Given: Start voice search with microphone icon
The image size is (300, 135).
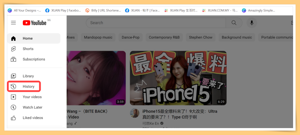Looking at the screenshot, I should coord(252,23).
